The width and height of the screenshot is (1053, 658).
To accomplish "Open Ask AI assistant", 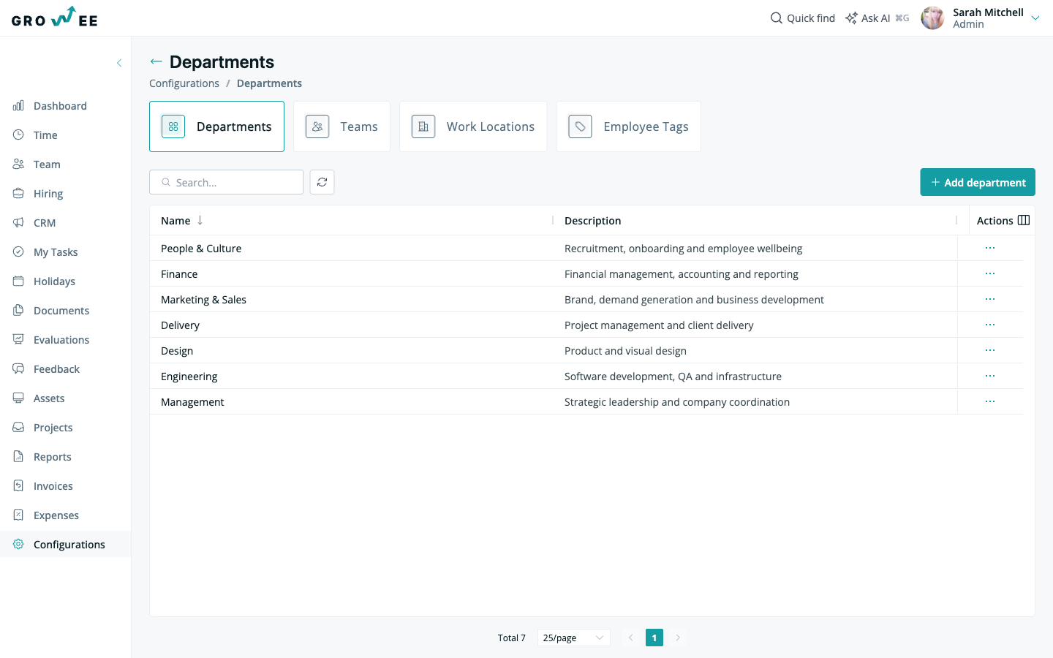I will (x=877, y=18).
